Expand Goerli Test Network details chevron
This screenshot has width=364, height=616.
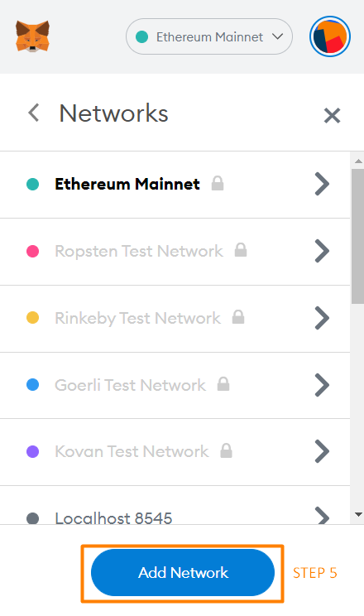click(x=322, y=385)
